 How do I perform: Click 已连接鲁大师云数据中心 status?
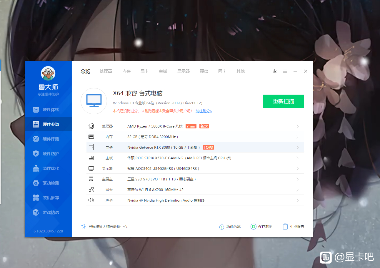click(104, 227)
